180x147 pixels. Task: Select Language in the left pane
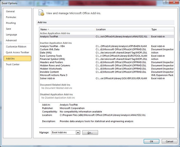(x=11, y=35)
